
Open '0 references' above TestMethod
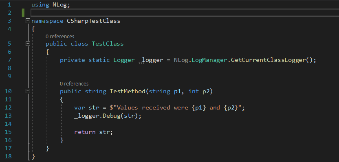click(x=74, y=83)
